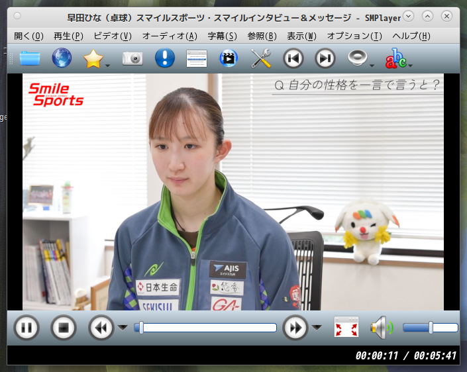This screenshot has width=467, height=372.
Task: Jump to the next playlist item
Action: pyautogui.click(x=325, y=58)
